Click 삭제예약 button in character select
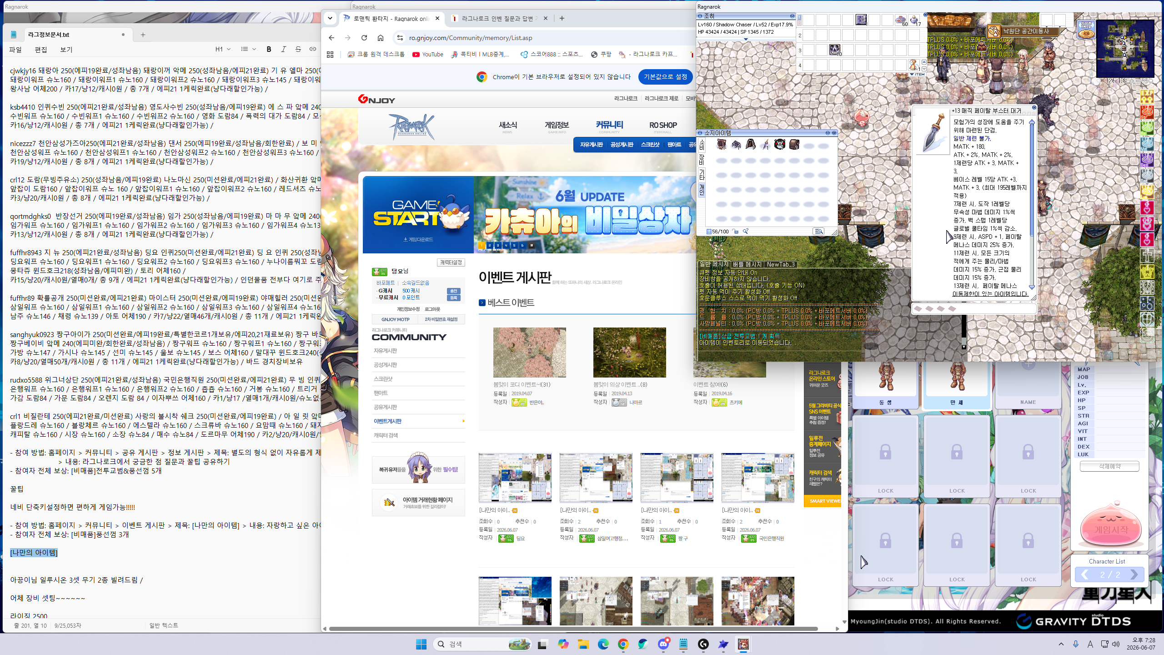1164x655 pixels. [1109, 466]
